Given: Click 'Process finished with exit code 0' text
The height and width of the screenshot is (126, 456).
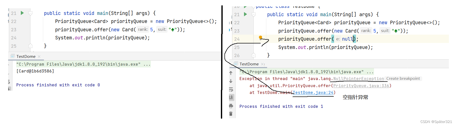Looking at the screenshot, I should (58, 85).
